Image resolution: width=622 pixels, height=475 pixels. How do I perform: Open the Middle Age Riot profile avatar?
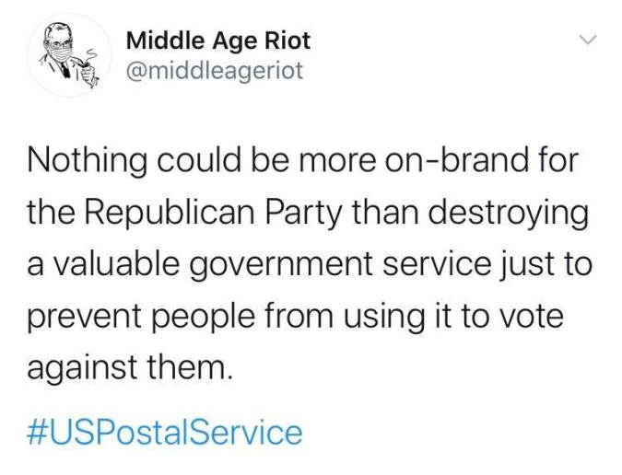69,54
